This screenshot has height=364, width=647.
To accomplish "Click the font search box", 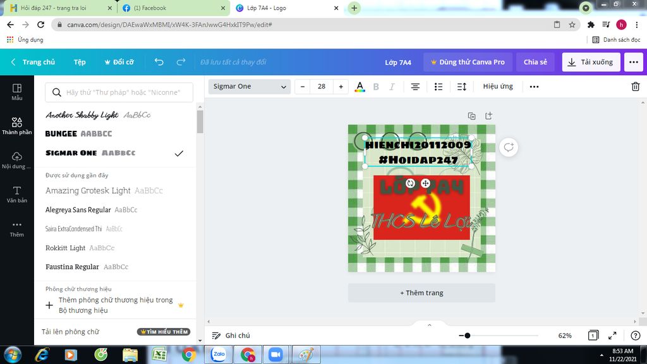I will [119, 92].
